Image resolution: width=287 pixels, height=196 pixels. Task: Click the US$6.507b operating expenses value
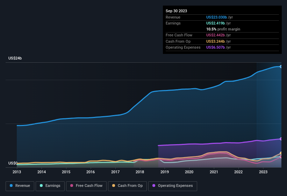tap(215, 48)
